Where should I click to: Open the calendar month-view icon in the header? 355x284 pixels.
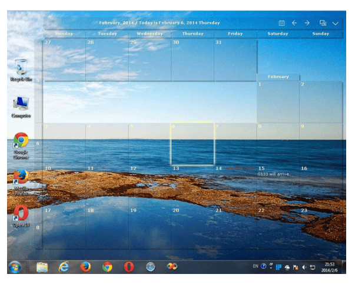pos(281,23)
